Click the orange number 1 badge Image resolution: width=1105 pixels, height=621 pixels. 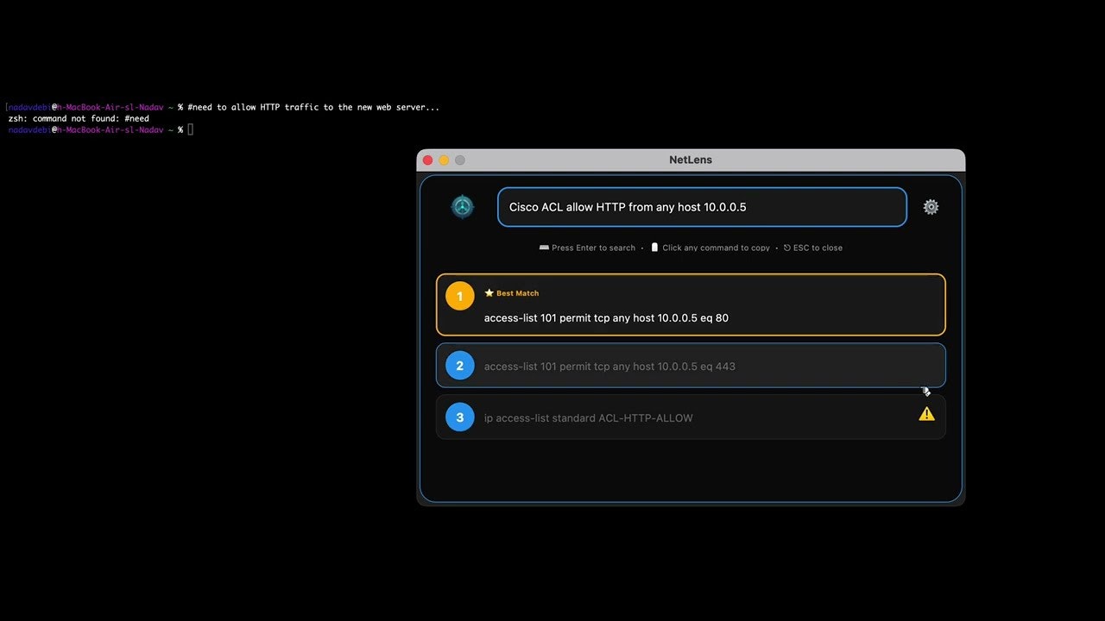click(459, 296)
